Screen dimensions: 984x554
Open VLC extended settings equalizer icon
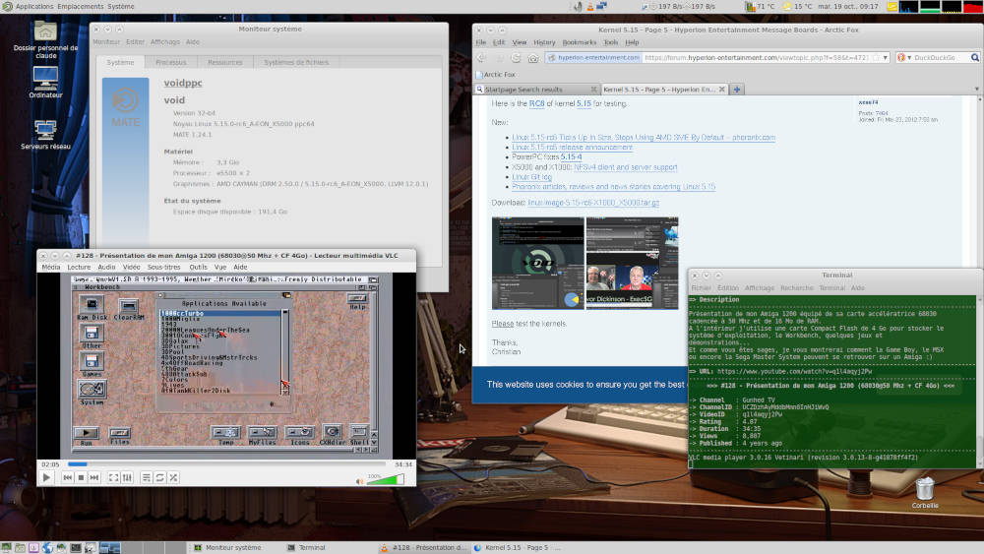[128, 477]
